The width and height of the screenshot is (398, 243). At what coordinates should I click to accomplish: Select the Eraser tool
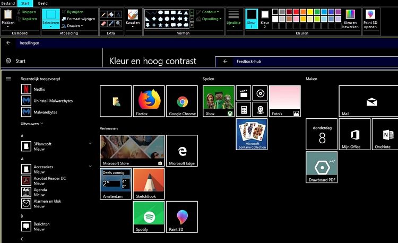coord(103,23)
